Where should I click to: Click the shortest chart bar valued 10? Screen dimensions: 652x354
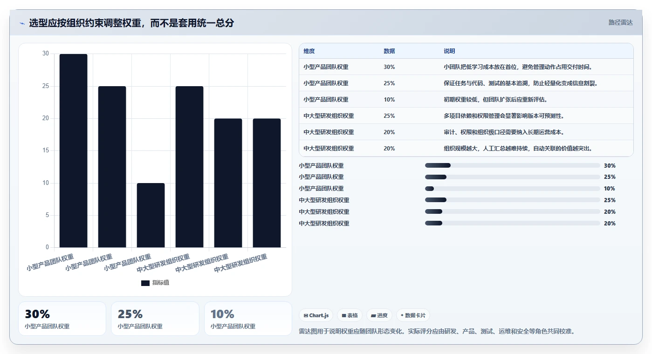point(151,215)
